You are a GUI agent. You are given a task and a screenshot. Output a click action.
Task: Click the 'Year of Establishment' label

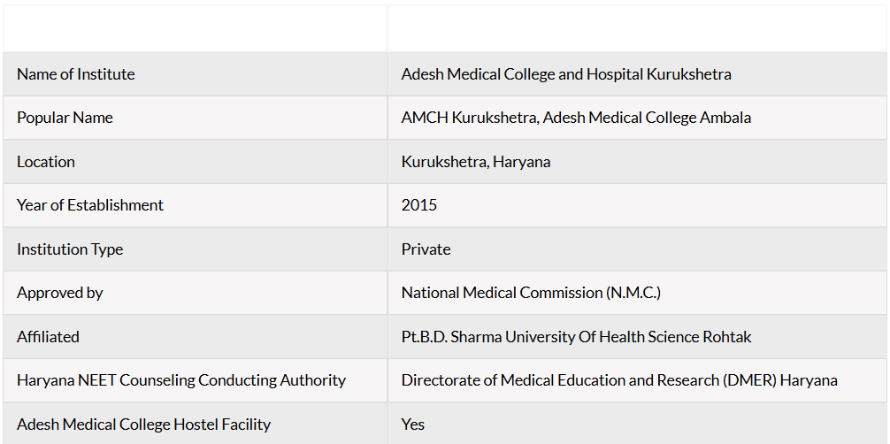pos(90,205)
